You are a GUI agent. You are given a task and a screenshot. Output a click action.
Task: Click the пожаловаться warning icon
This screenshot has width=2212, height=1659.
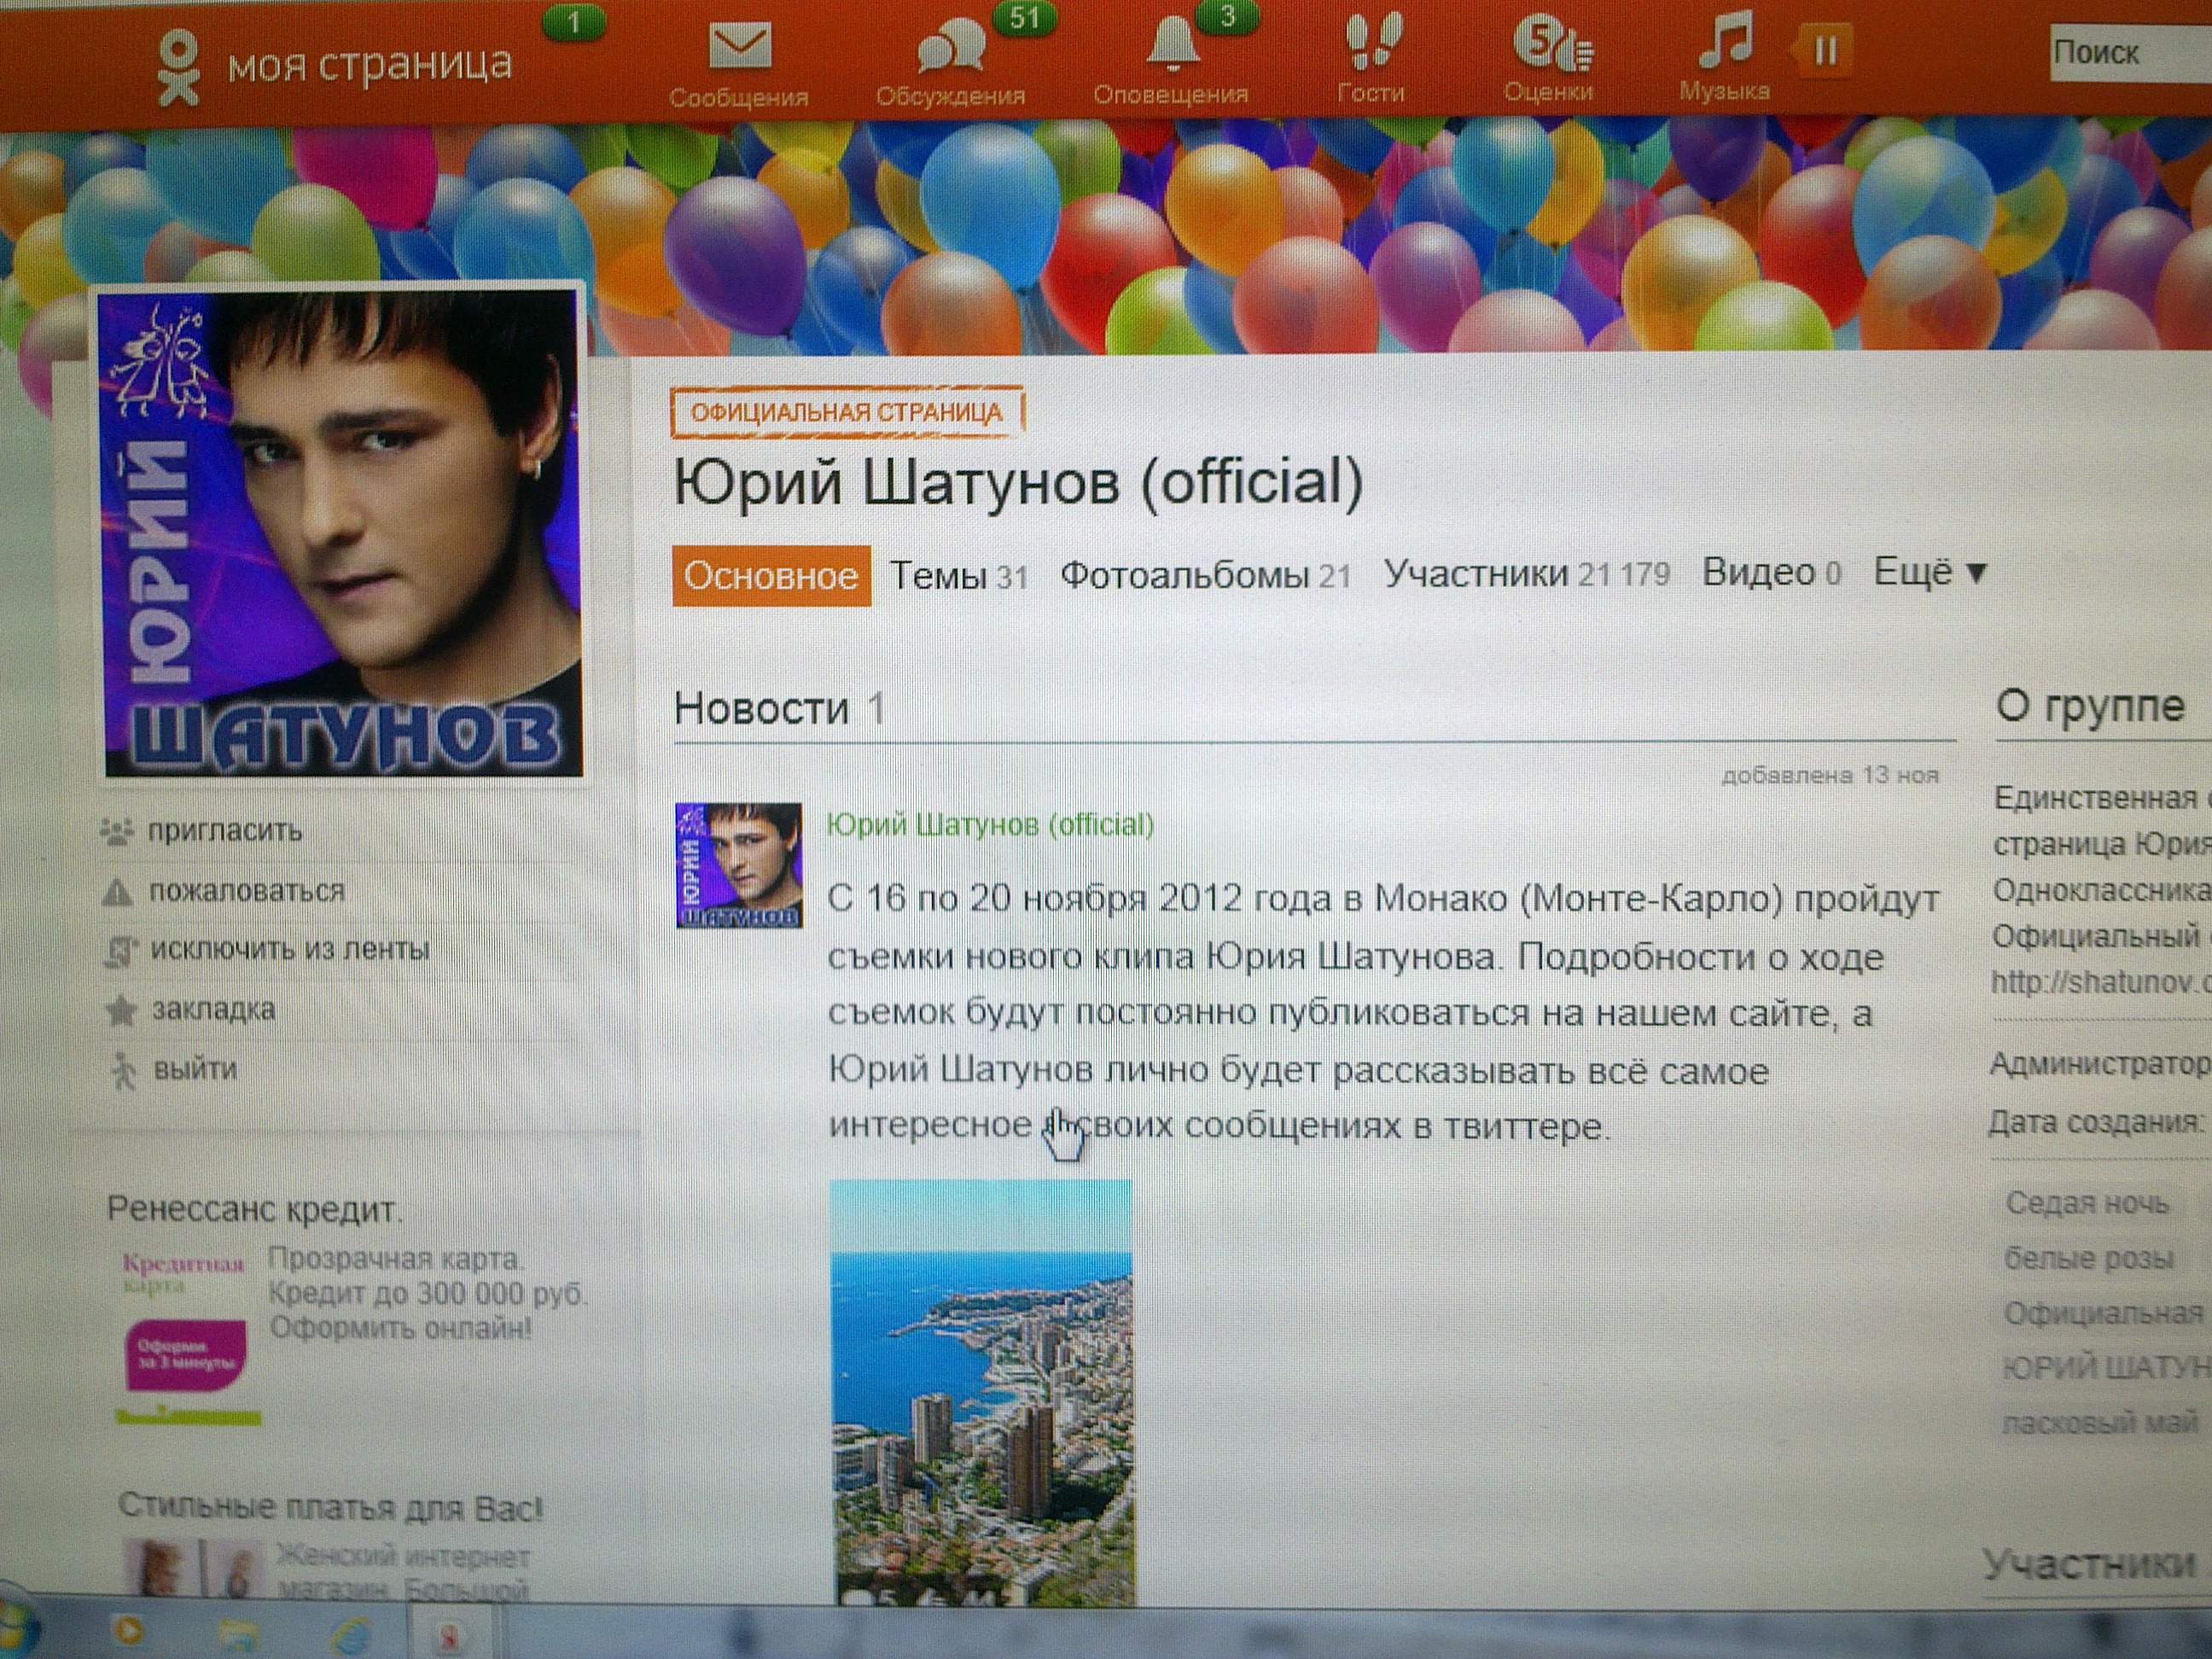pyautogui.click(x=117, y=891)
